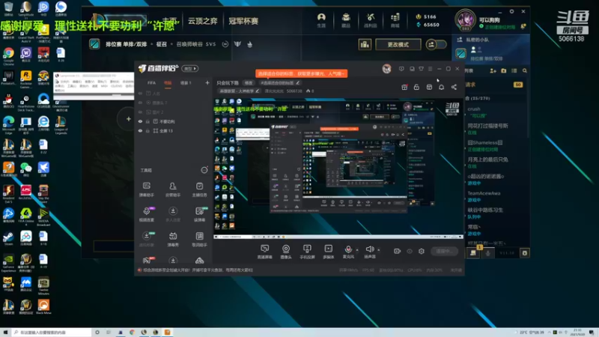This screenshot has height=337, width=599.
Task: Toggle the open party switch in League lobby
Action: click(x=436, y=44)
